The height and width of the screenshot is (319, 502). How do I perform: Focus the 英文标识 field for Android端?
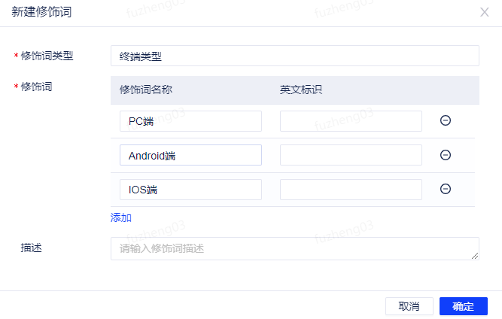pos(351,155)
